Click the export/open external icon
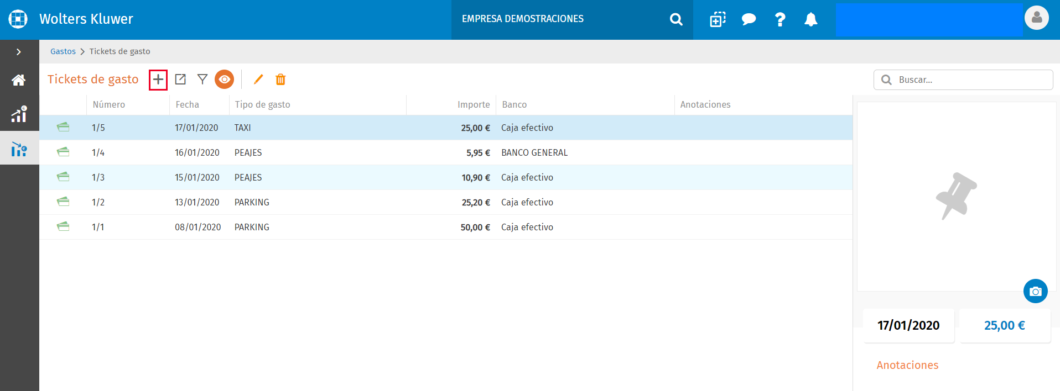Viewport: 1060px width, 391px height. (180, 80)
